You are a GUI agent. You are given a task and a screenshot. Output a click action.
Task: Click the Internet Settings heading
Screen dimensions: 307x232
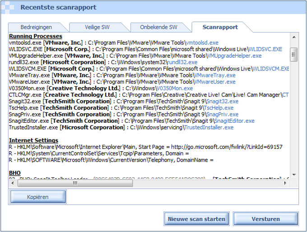pyautogui.click(x=33, y=140)
